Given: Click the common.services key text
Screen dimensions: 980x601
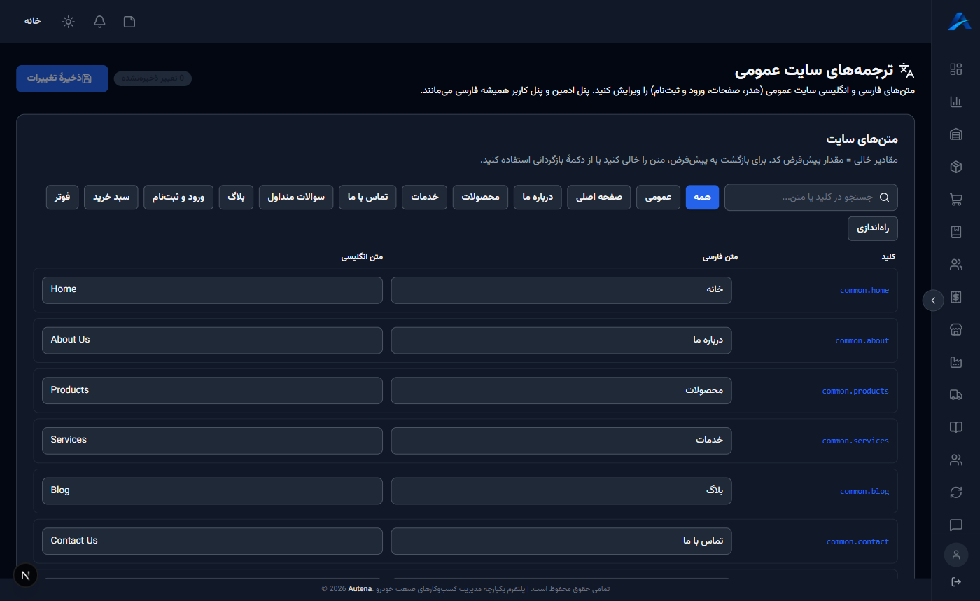Looking at the screenshot, I should [x=855, y=441].
